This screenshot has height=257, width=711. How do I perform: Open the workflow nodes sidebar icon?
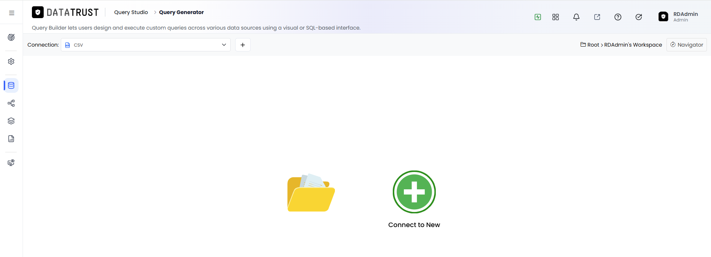tap(11, 103)
